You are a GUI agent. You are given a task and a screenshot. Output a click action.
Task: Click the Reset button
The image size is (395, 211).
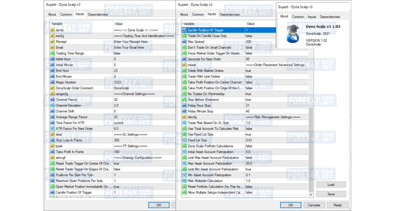[x=337, y=205]
